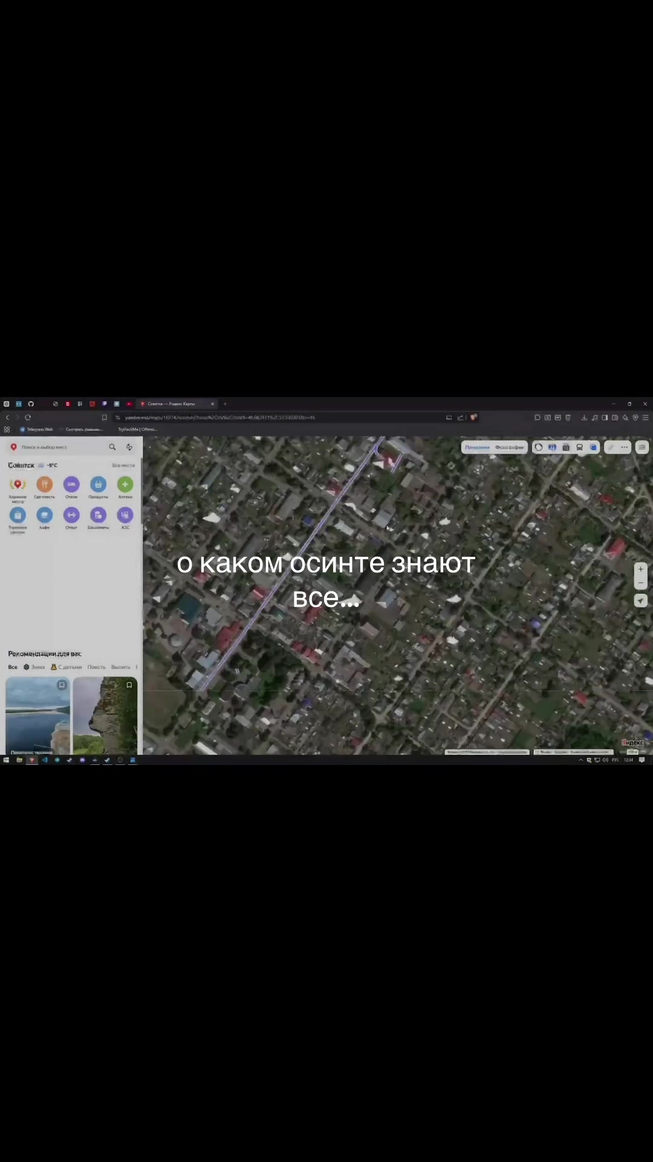Viewport: 653px width, 1162px height.
Task: Switch to the pinned GitHub tab
Action: point(31,404)
